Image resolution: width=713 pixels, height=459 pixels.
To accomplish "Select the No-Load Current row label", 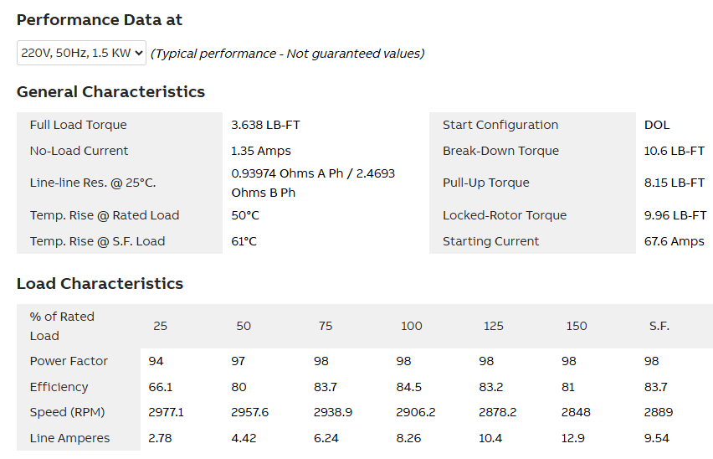I will point(79,151).
